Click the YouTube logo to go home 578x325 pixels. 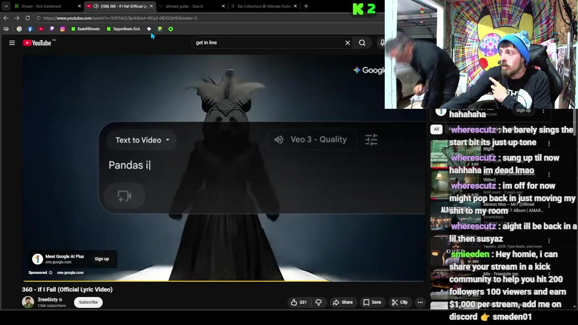pos(37,43)
